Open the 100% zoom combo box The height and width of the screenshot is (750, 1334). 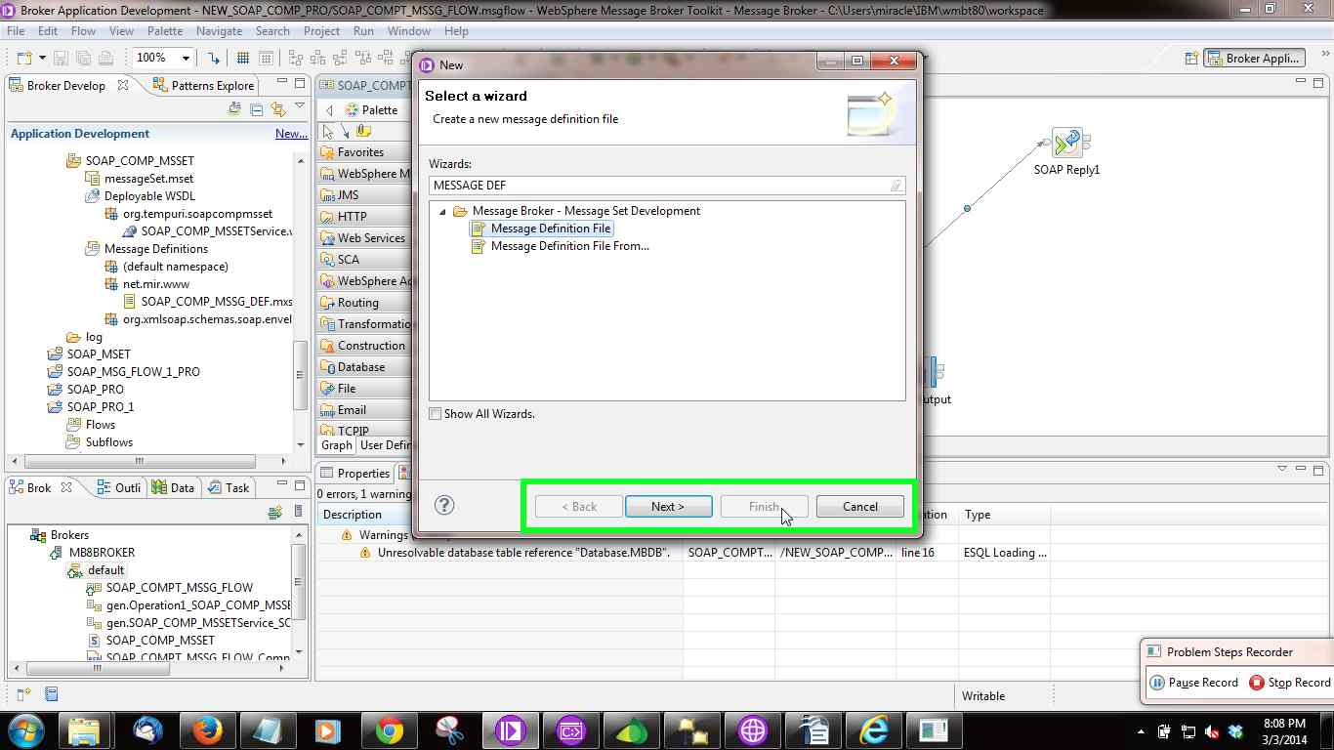tap(162, 58)
